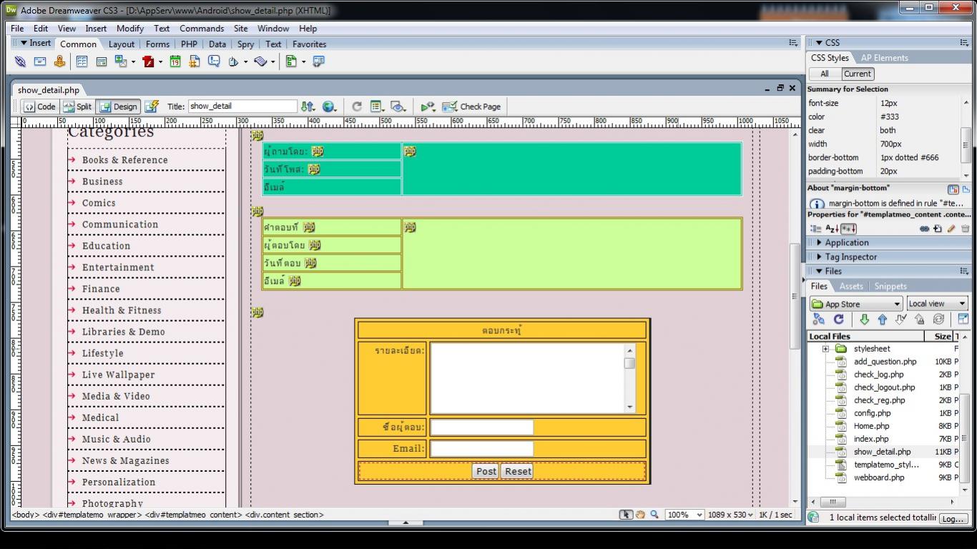Open the App Store site dropdown
The width and height of the screenshot is (977, 549).
pos(855,304)
